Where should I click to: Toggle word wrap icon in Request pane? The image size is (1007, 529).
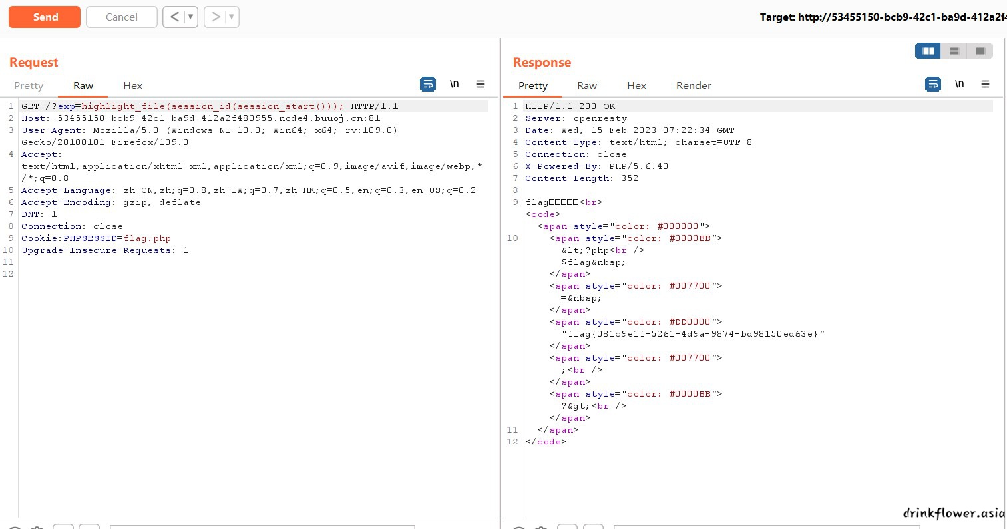(428, 84)
